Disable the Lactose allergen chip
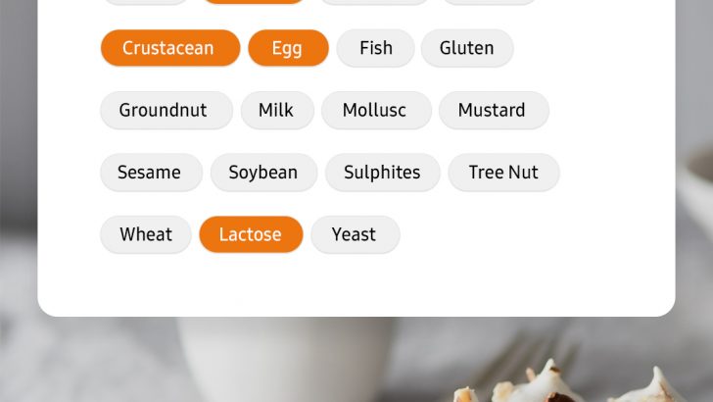This screenshot has height=402, width=713. [x=250, y=234]
